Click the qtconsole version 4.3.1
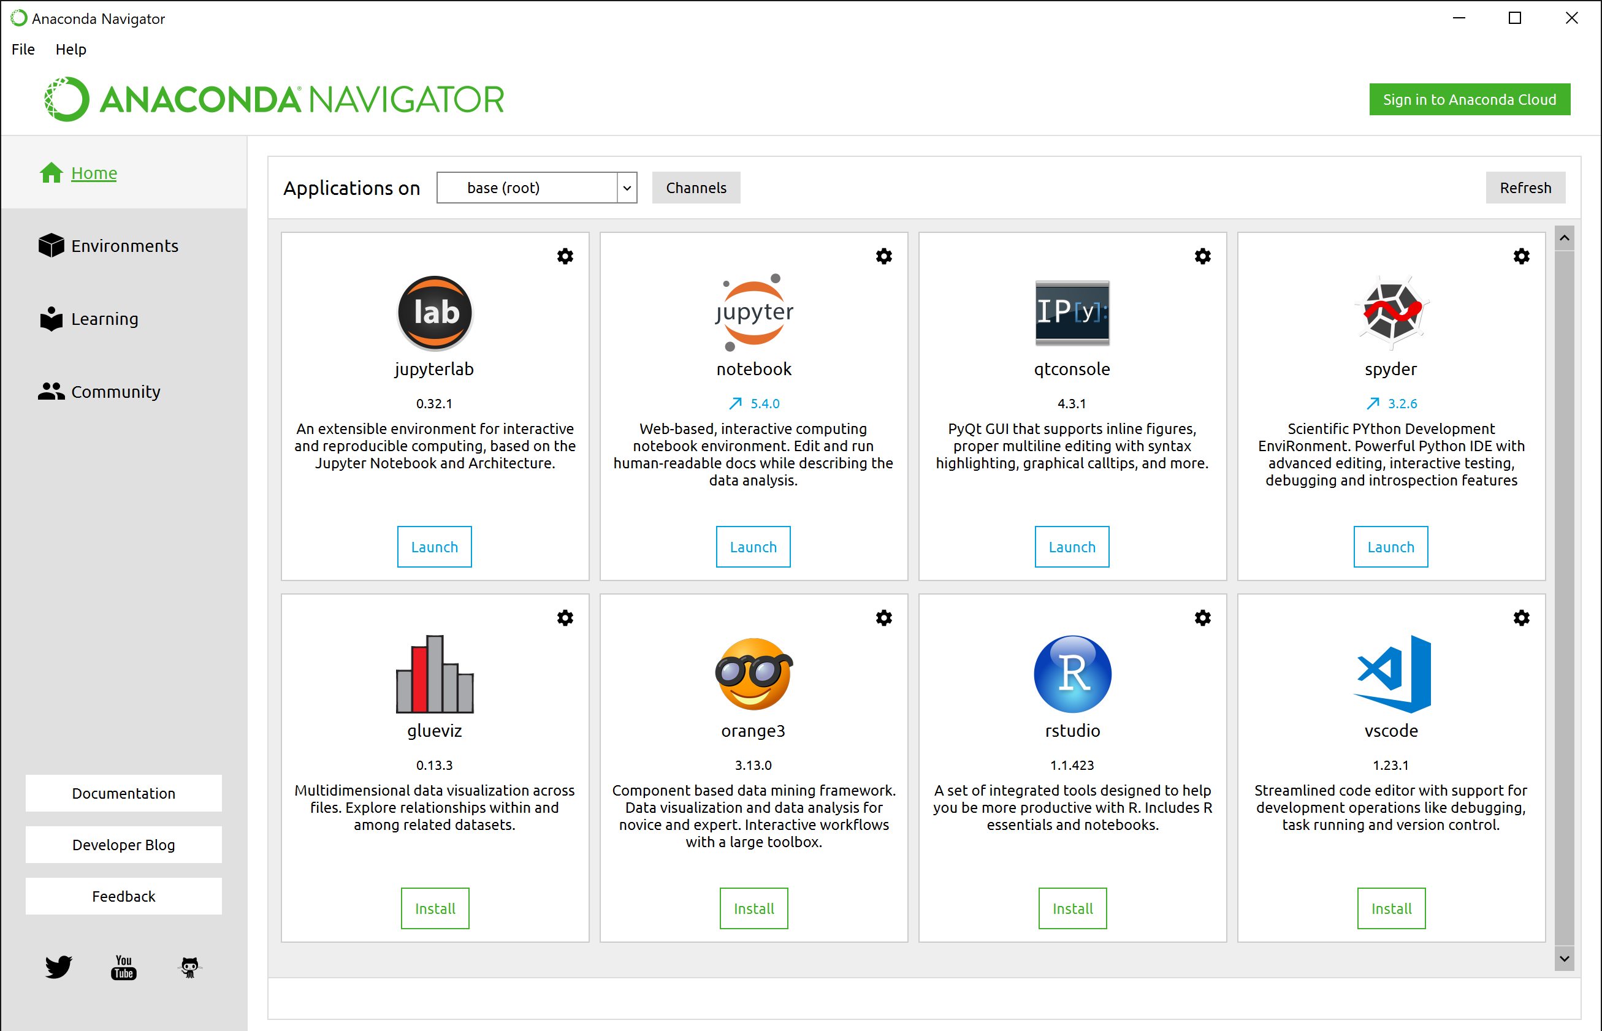The image size is (1602, 1031). click(x=1072, y=404)
